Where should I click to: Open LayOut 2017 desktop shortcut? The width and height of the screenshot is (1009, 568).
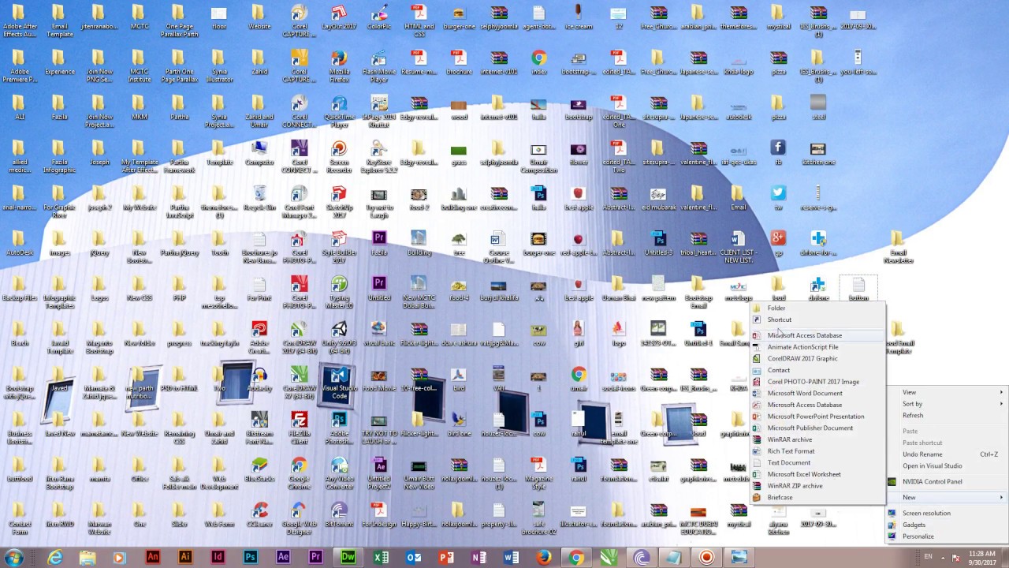(x=339, y=17)
